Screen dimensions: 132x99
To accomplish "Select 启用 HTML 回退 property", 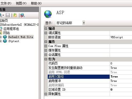I will (x=79, y=72).
